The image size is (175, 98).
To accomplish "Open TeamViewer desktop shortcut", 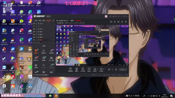I will tap(4, 68).
